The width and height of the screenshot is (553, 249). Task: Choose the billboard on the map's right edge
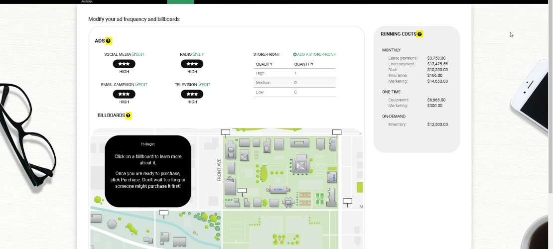(347, 202)
